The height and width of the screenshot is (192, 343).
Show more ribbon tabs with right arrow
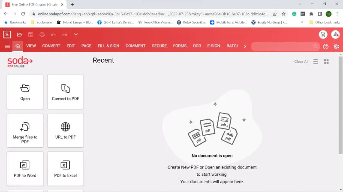coord(245,47)
